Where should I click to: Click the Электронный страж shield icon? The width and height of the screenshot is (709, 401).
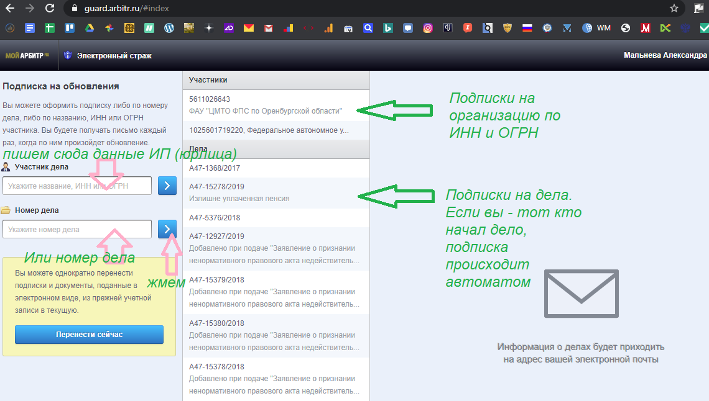click(68, 55)
